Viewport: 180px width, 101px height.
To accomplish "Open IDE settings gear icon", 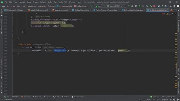I will pyautogui.click(x=174, y=6).
